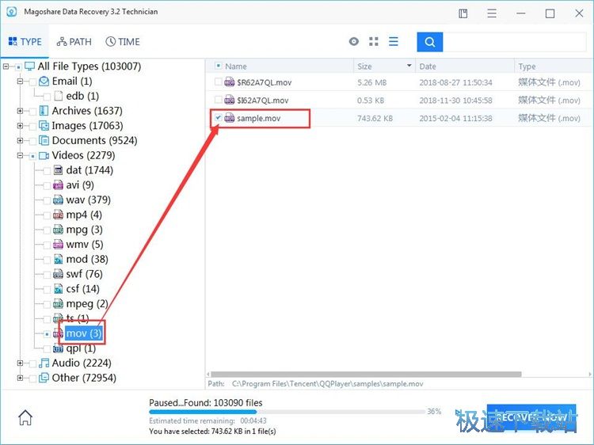Sort files by the Date column header
Image resolution: width=594 pixels, height=445 pixels.
click(x=465, y=66)
